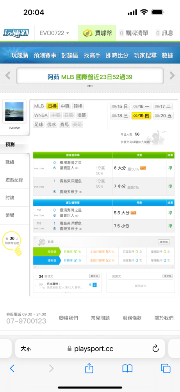Tap the Safari back arrow

coord(12,368)
